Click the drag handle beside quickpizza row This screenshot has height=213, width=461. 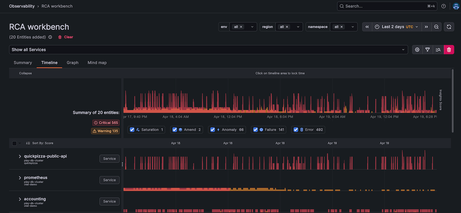[123, 164]
